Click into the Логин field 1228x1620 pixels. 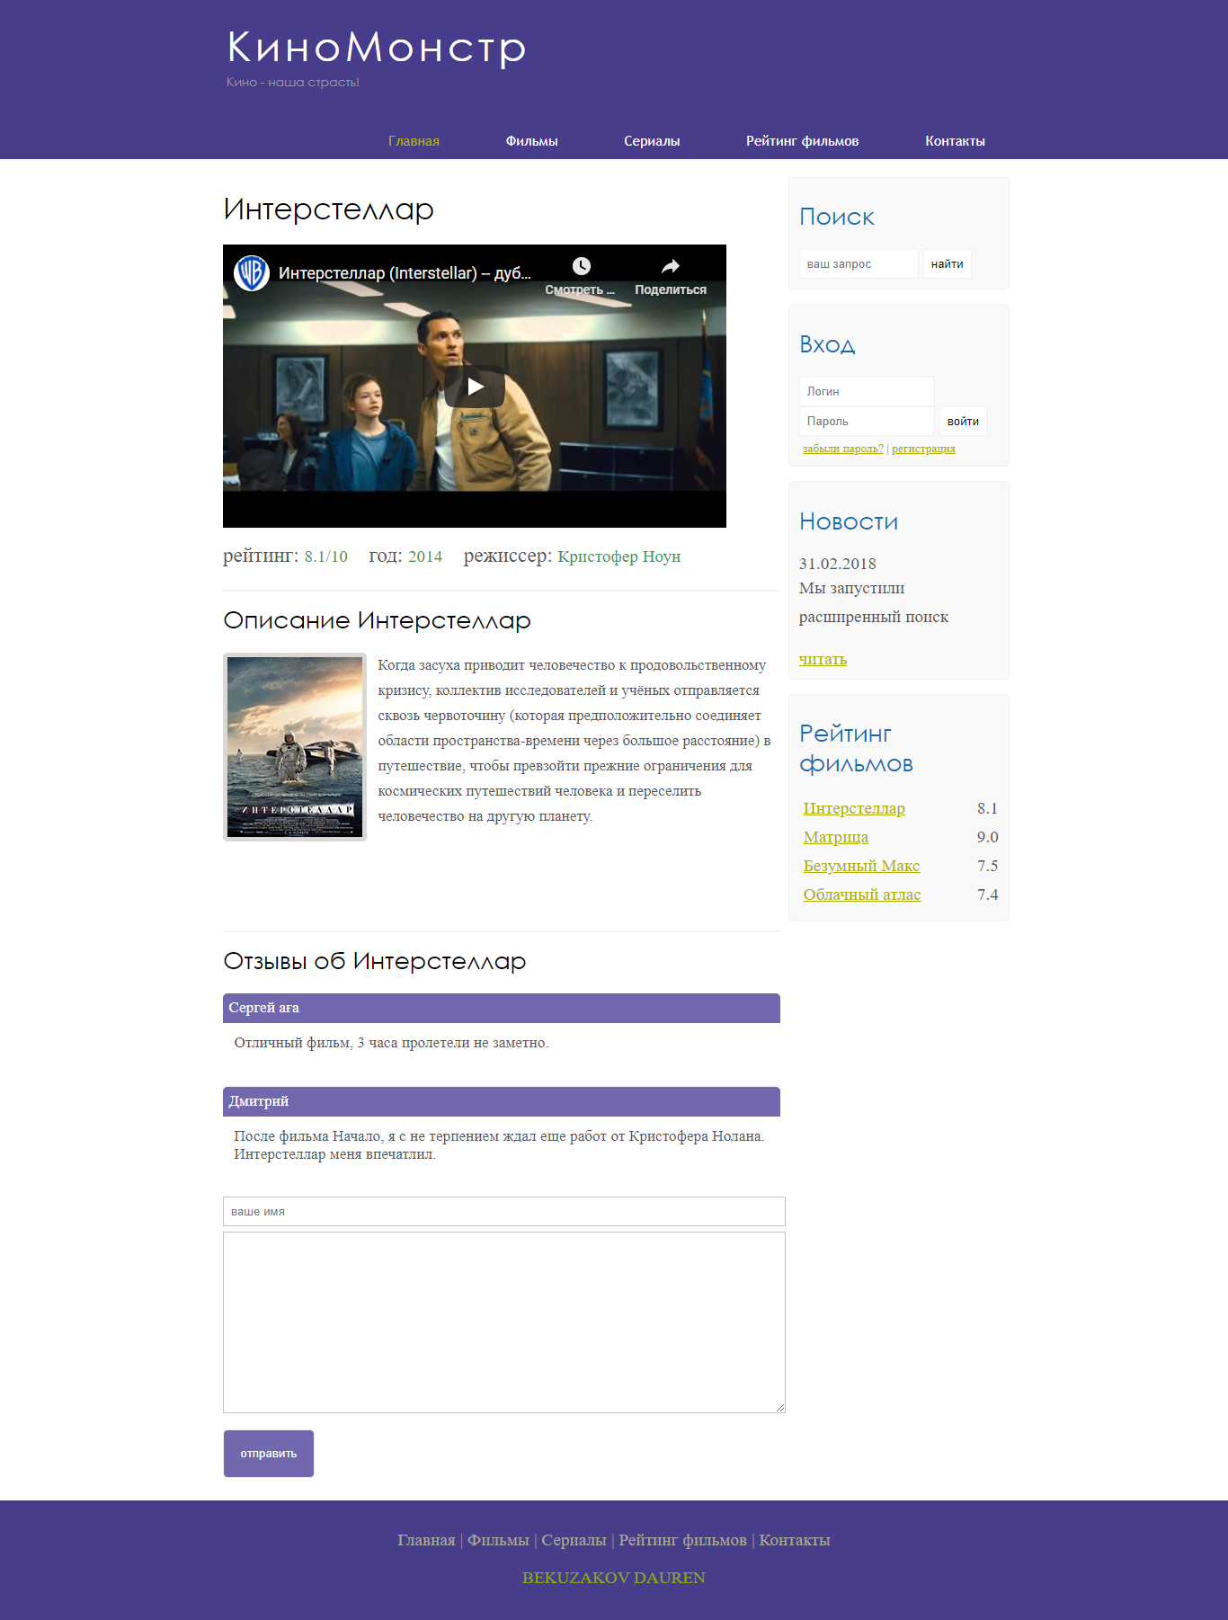pyautogui.click(x=867, y=392)
